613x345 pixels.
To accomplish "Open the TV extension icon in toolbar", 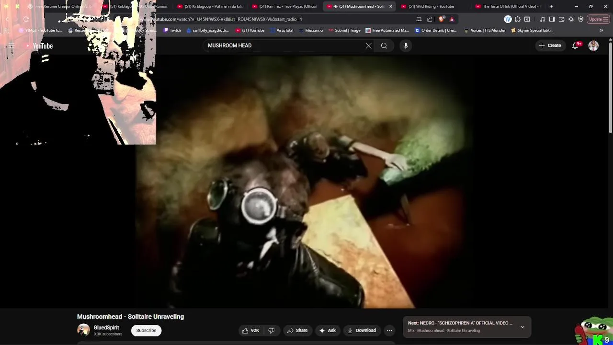I will click(x=508, y=19).
